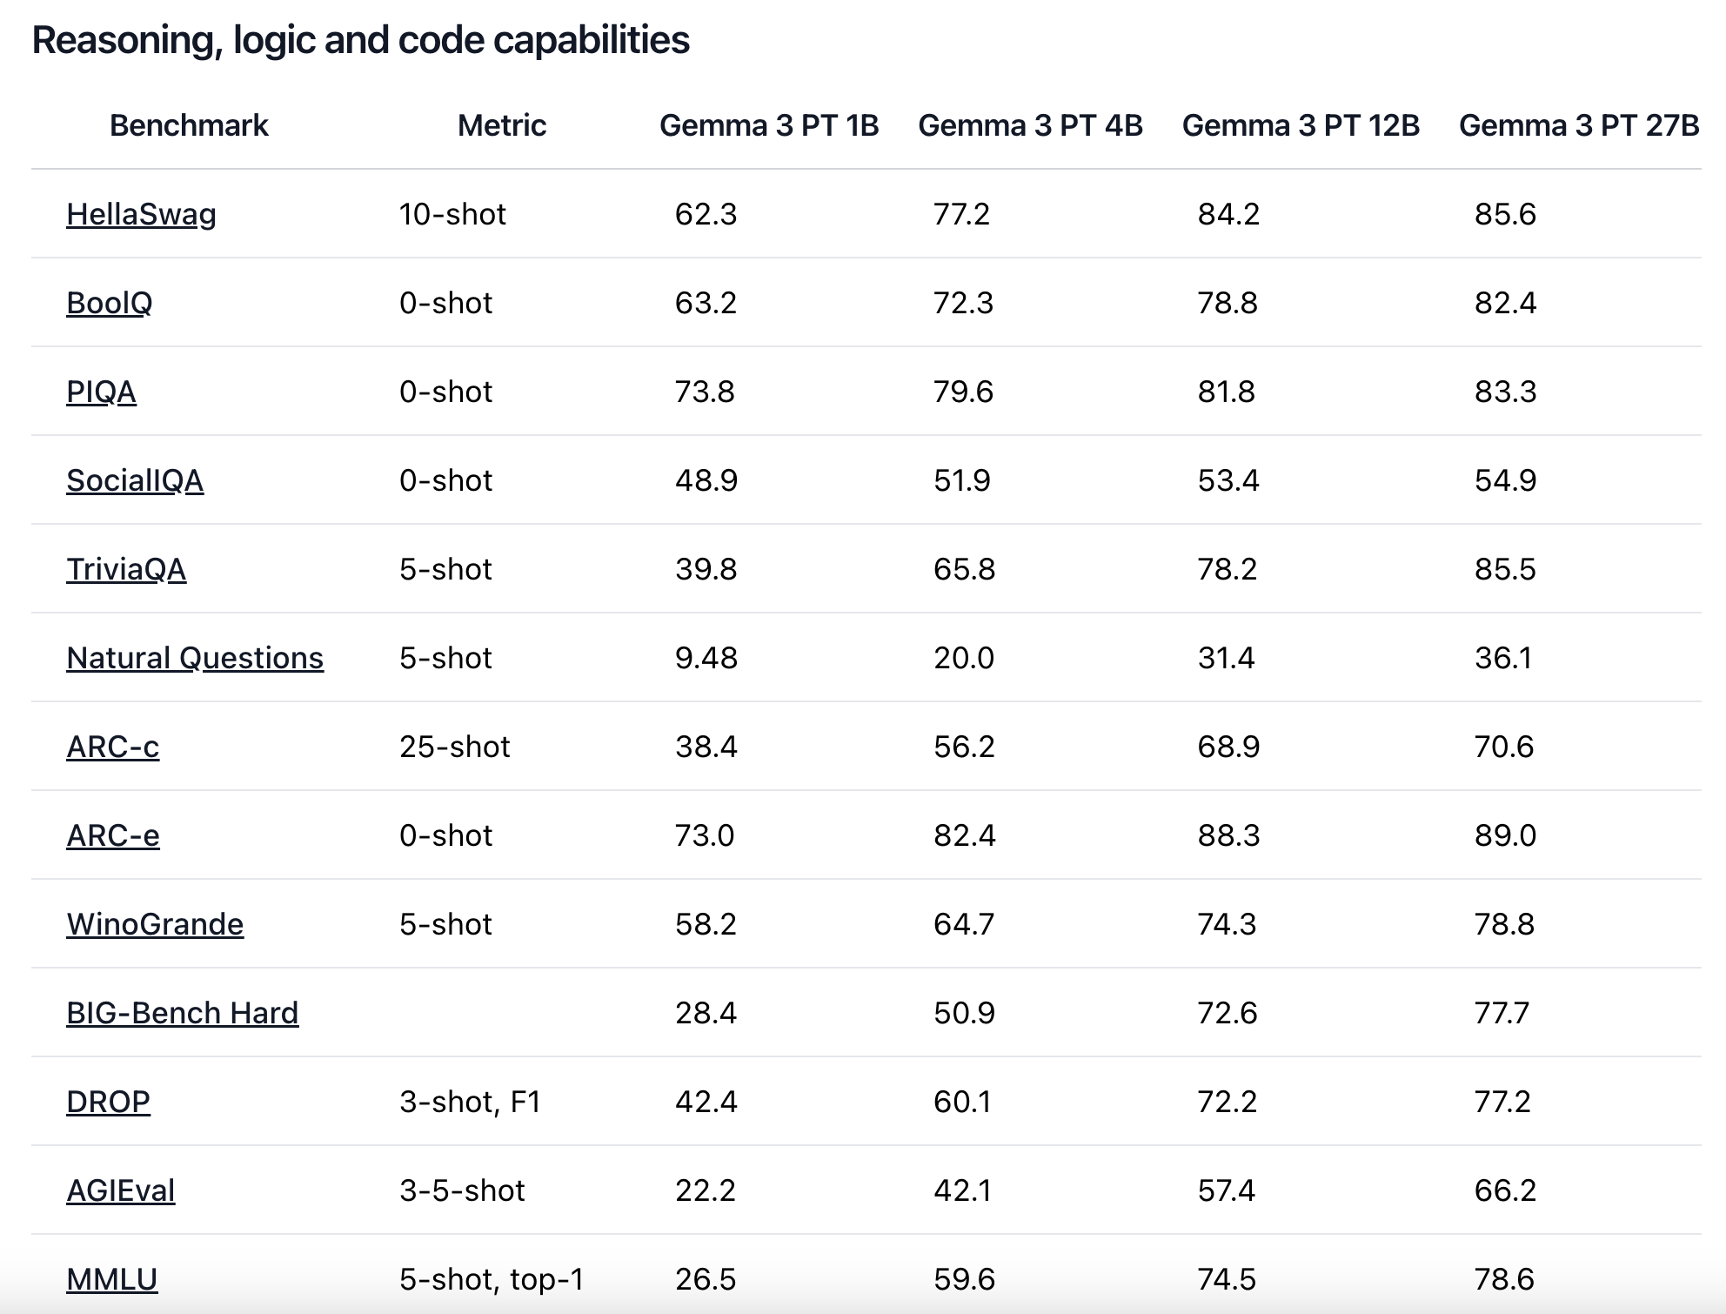The width and height of the screenshot is (1726, 1314).
Task: Click the BIG-Bench Hard link
Action: click(x=182, y=1013)
